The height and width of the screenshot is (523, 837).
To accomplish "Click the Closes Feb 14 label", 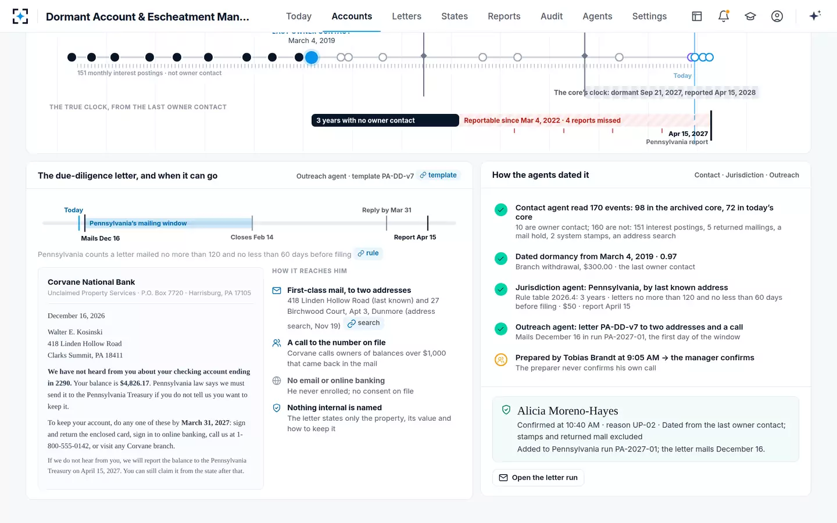I will click(x=252, y=237).
